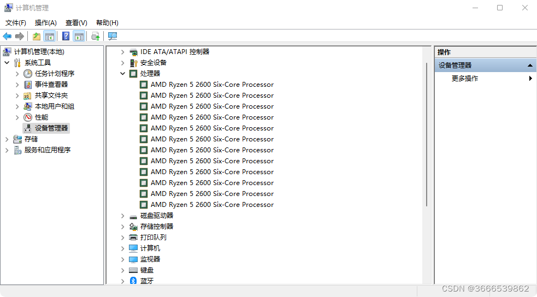The width and height of the screenshot is (537, 297).
Task: Click the 打印队列 printer icon
Action: pos(133,237)
